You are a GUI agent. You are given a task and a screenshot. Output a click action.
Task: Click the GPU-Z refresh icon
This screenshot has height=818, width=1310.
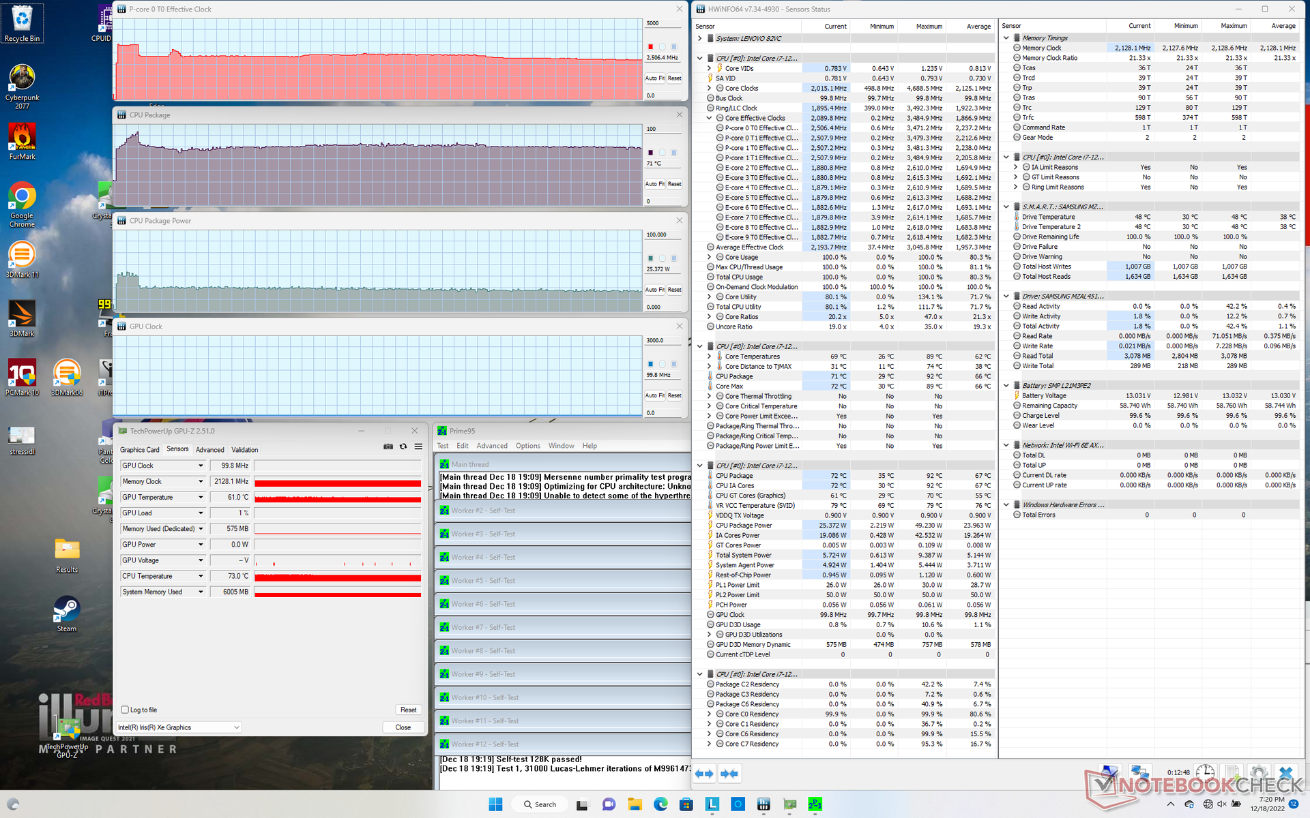coord(403,446)
